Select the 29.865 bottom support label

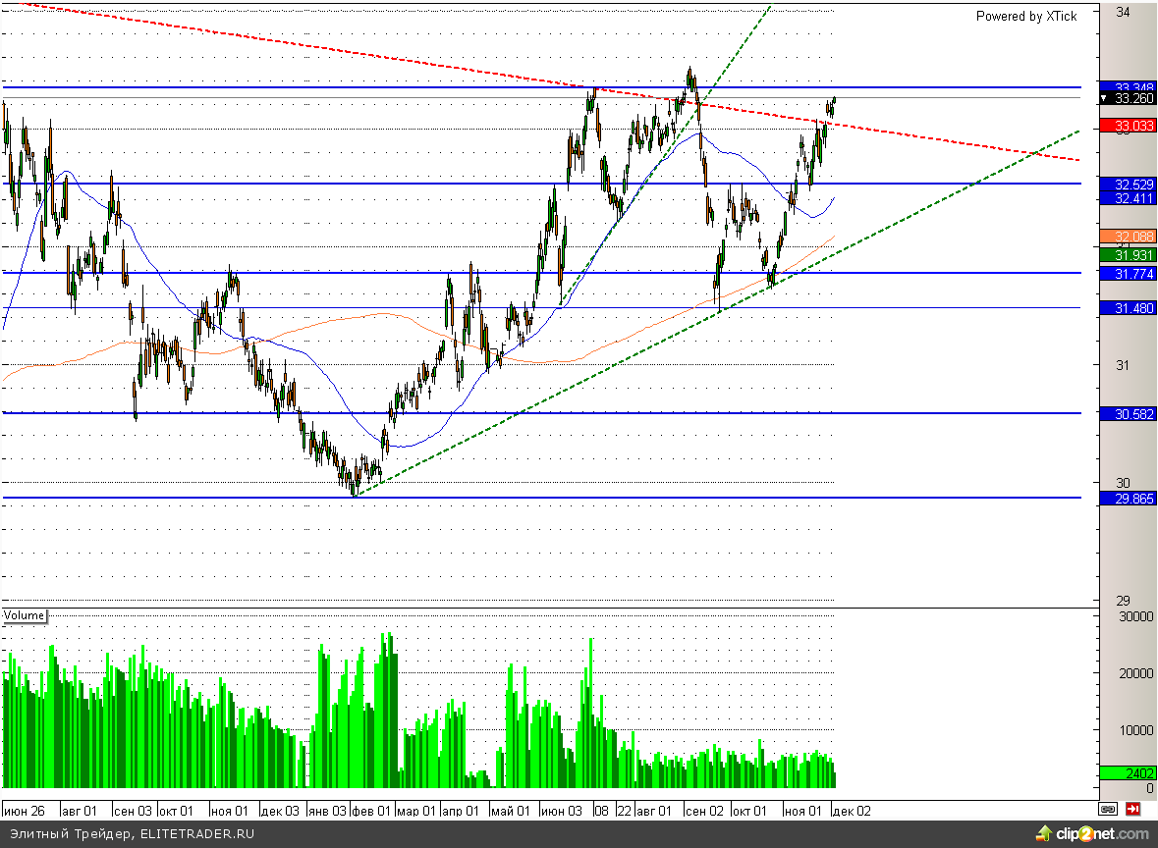1129,499
